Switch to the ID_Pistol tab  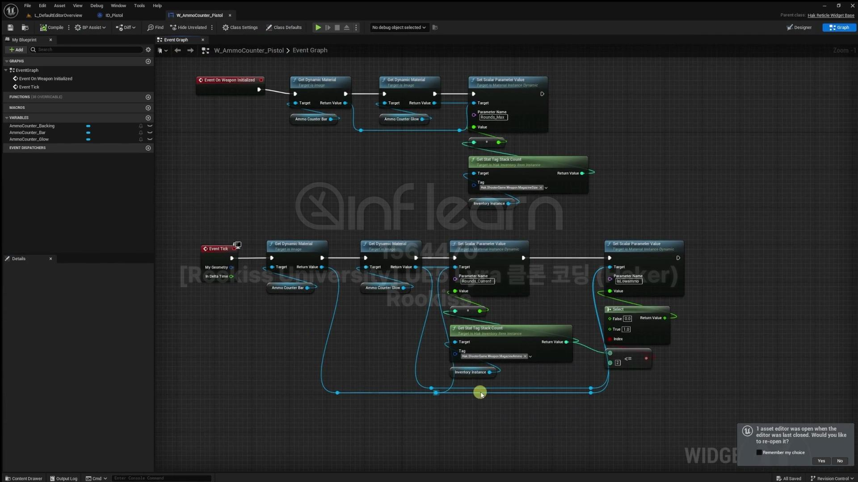click(x=114, y=15)
